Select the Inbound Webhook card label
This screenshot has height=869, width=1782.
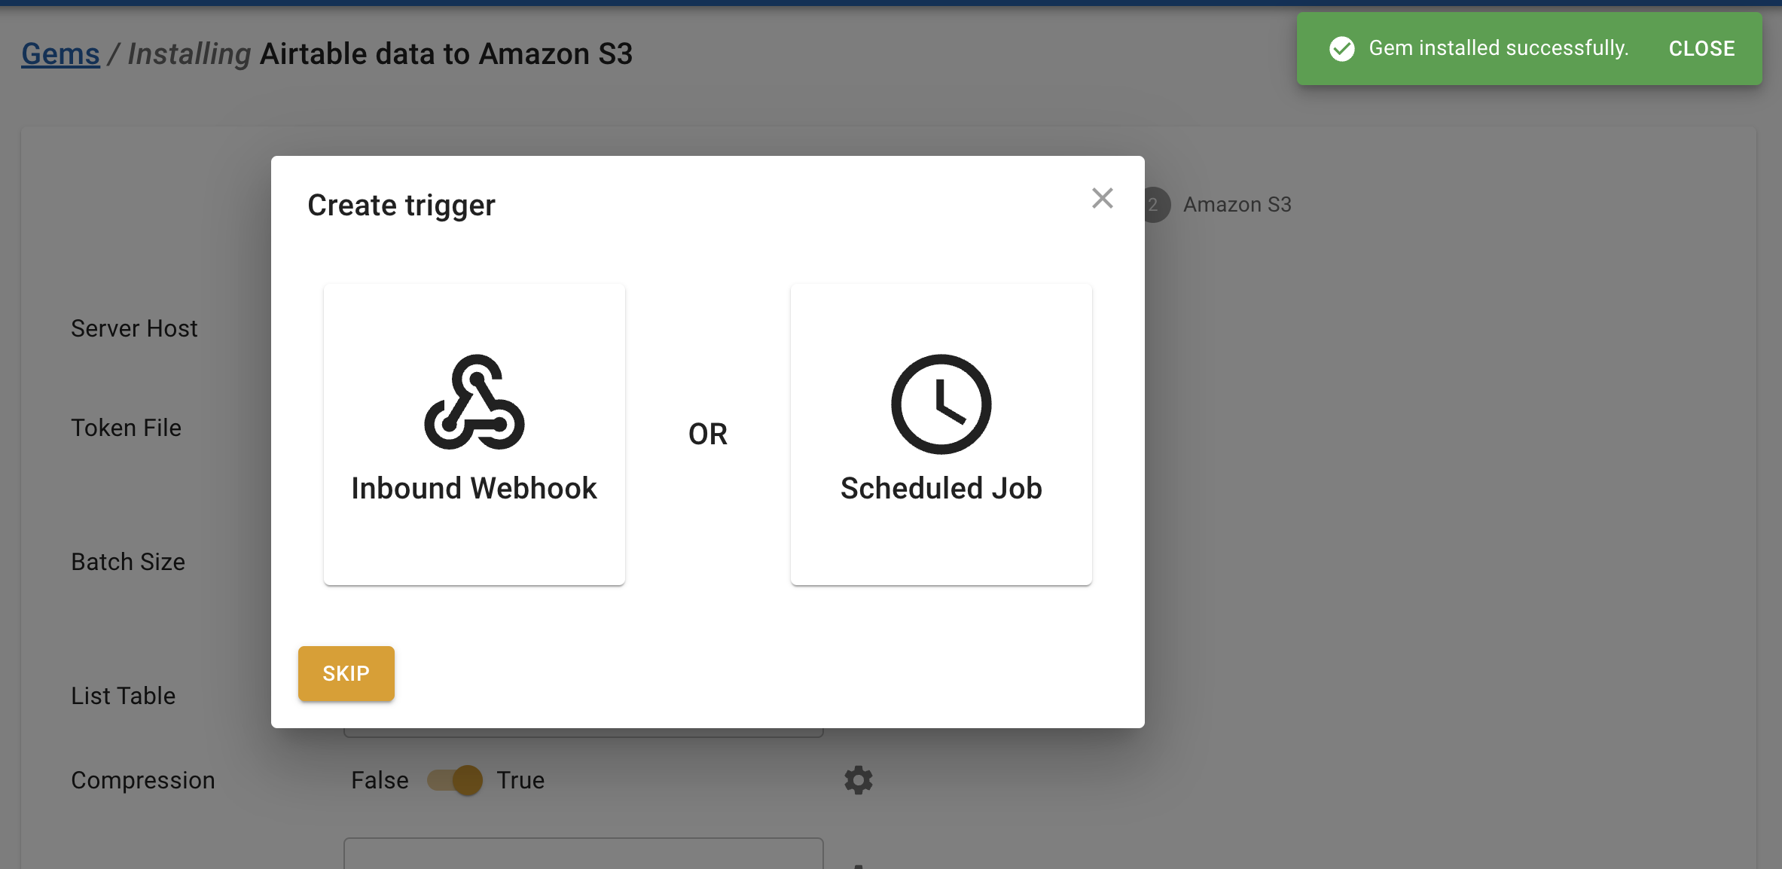[x=474, y=488]
